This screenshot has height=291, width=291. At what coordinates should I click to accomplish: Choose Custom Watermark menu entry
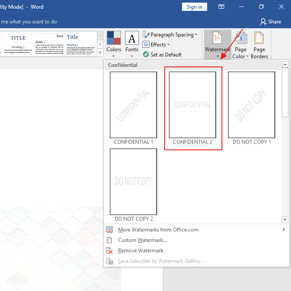pyautogui.click(x=196, y=240)
